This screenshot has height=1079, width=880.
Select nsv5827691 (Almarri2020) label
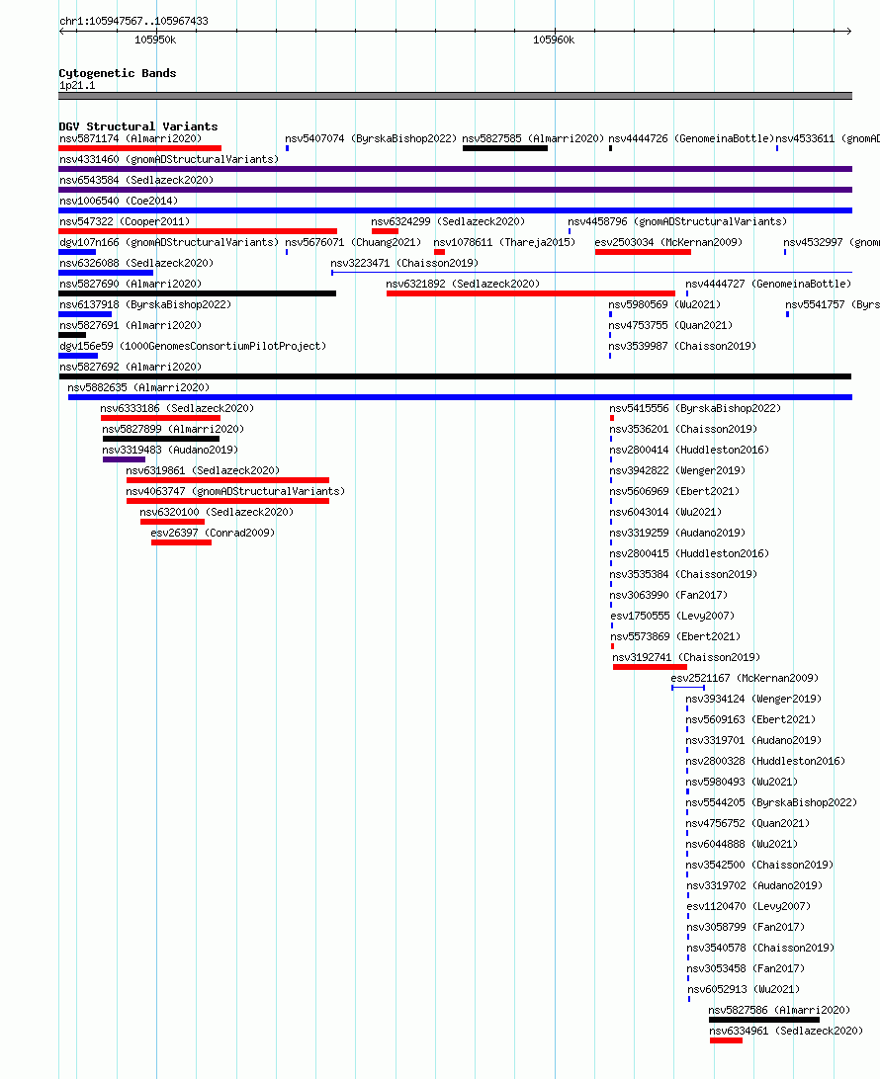coord(131,325)
